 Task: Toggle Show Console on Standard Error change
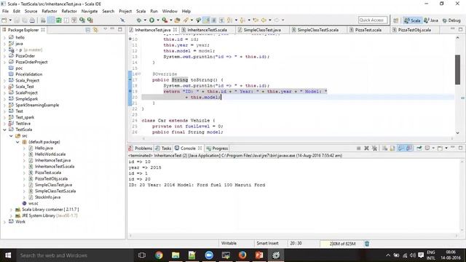click(409, 148)
